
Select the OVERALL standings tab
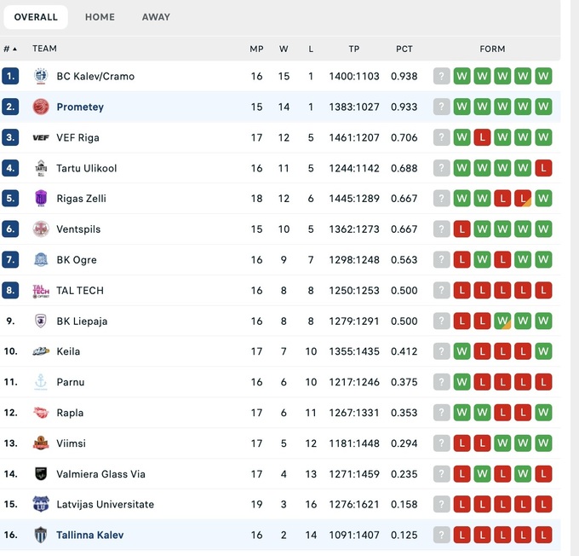coord(36,17)
